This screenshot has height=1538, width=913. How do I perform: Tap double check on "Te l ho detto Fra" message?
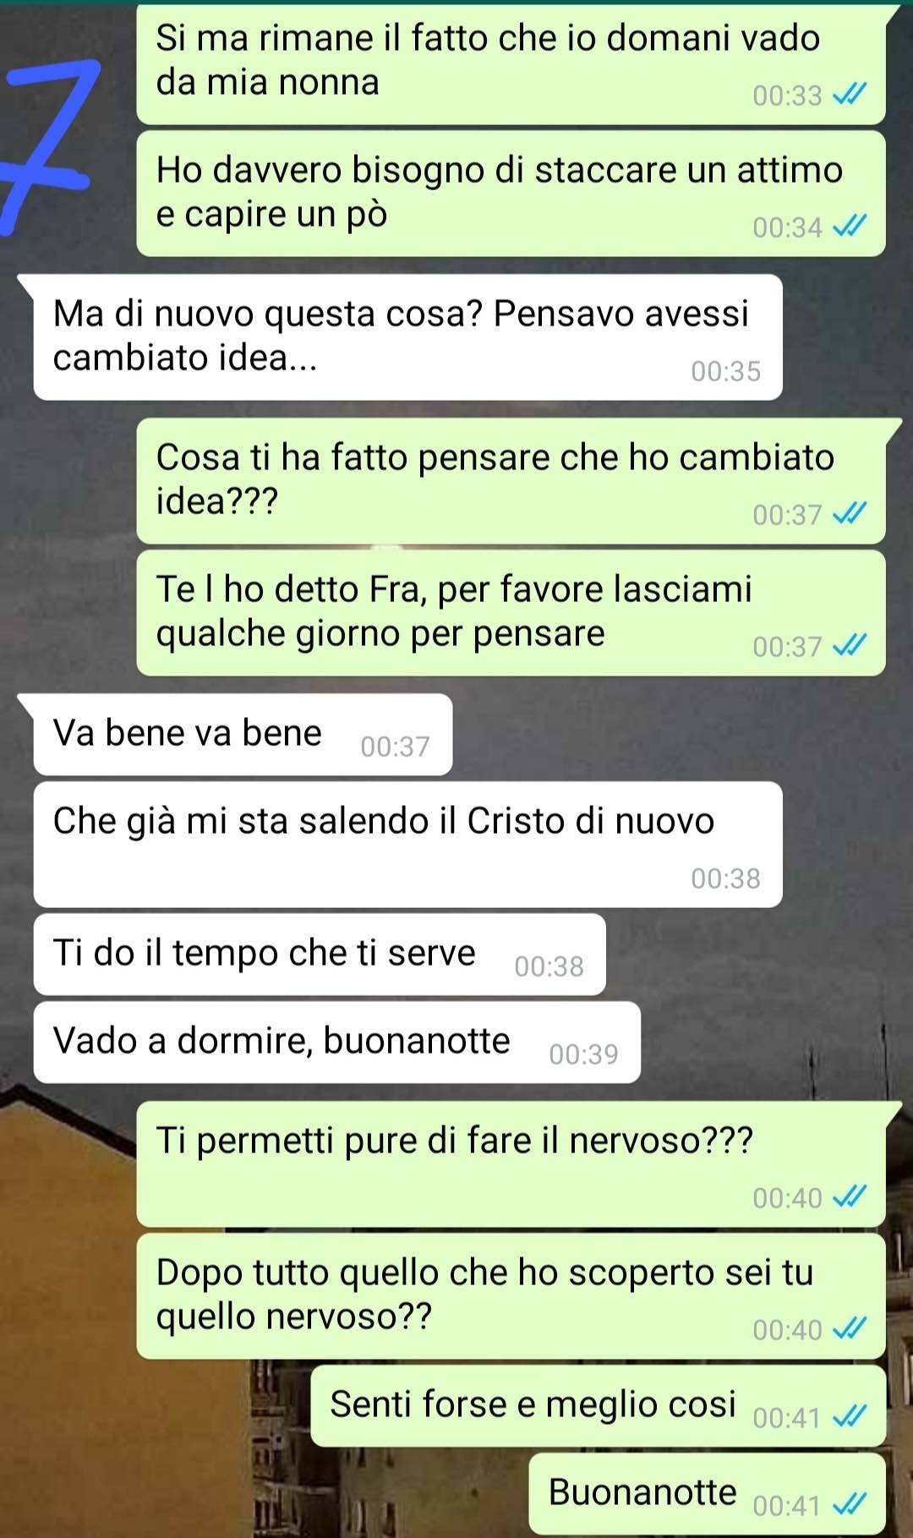850,646
